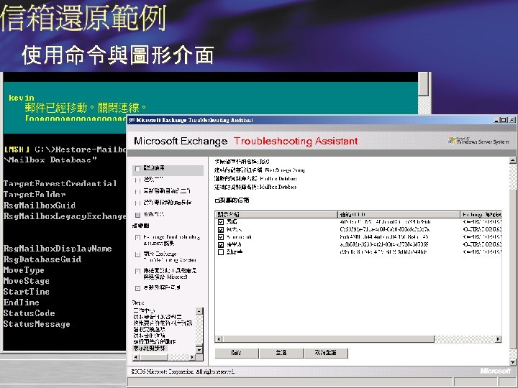This screenshot has height=388, width=518.
Task: Click the mailbox list horizontal scrollbar thumb
Action: [x=328, y=339]
